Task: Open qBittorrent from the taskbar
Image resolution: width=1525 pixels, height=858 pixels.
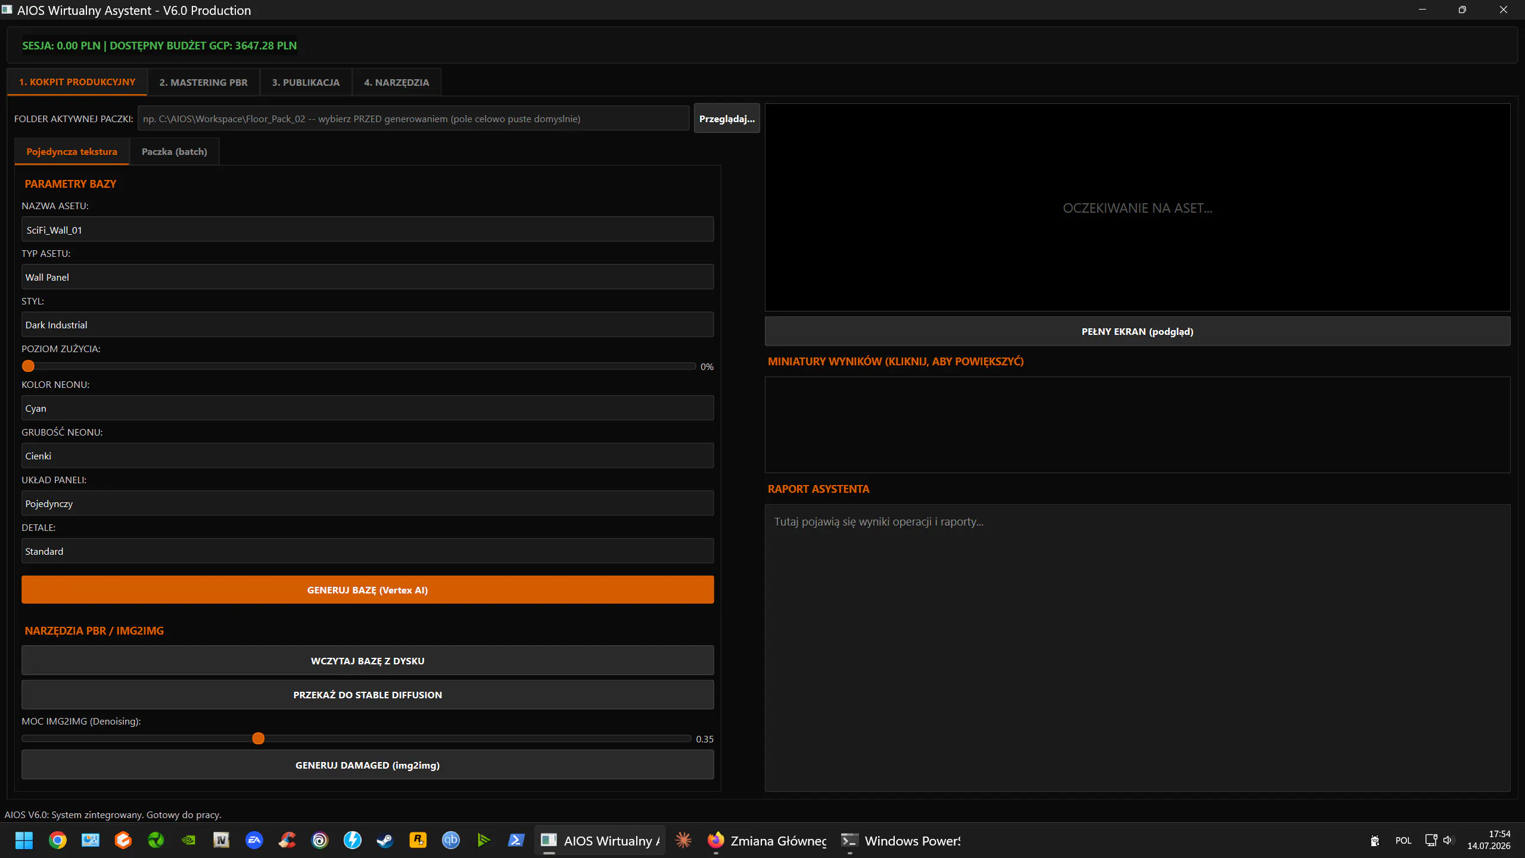Action: tap(451, 840)
